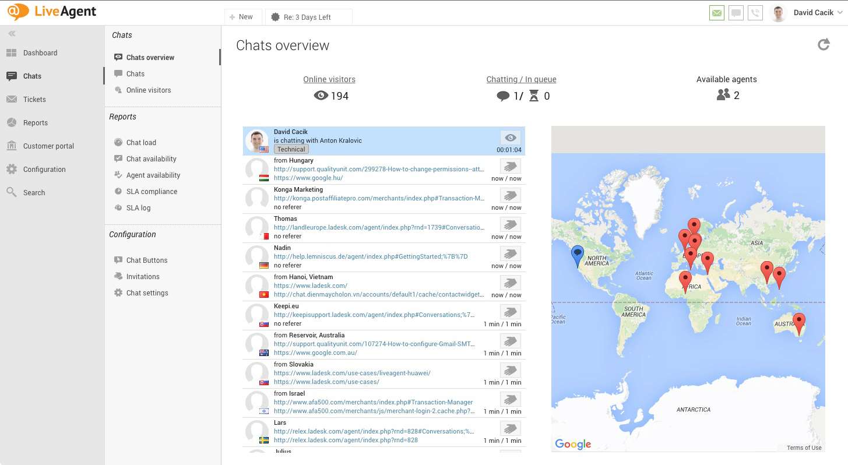The image size is (848, 465).
Task: Collapse the left navigation sidebar
Action: (12, 33)
